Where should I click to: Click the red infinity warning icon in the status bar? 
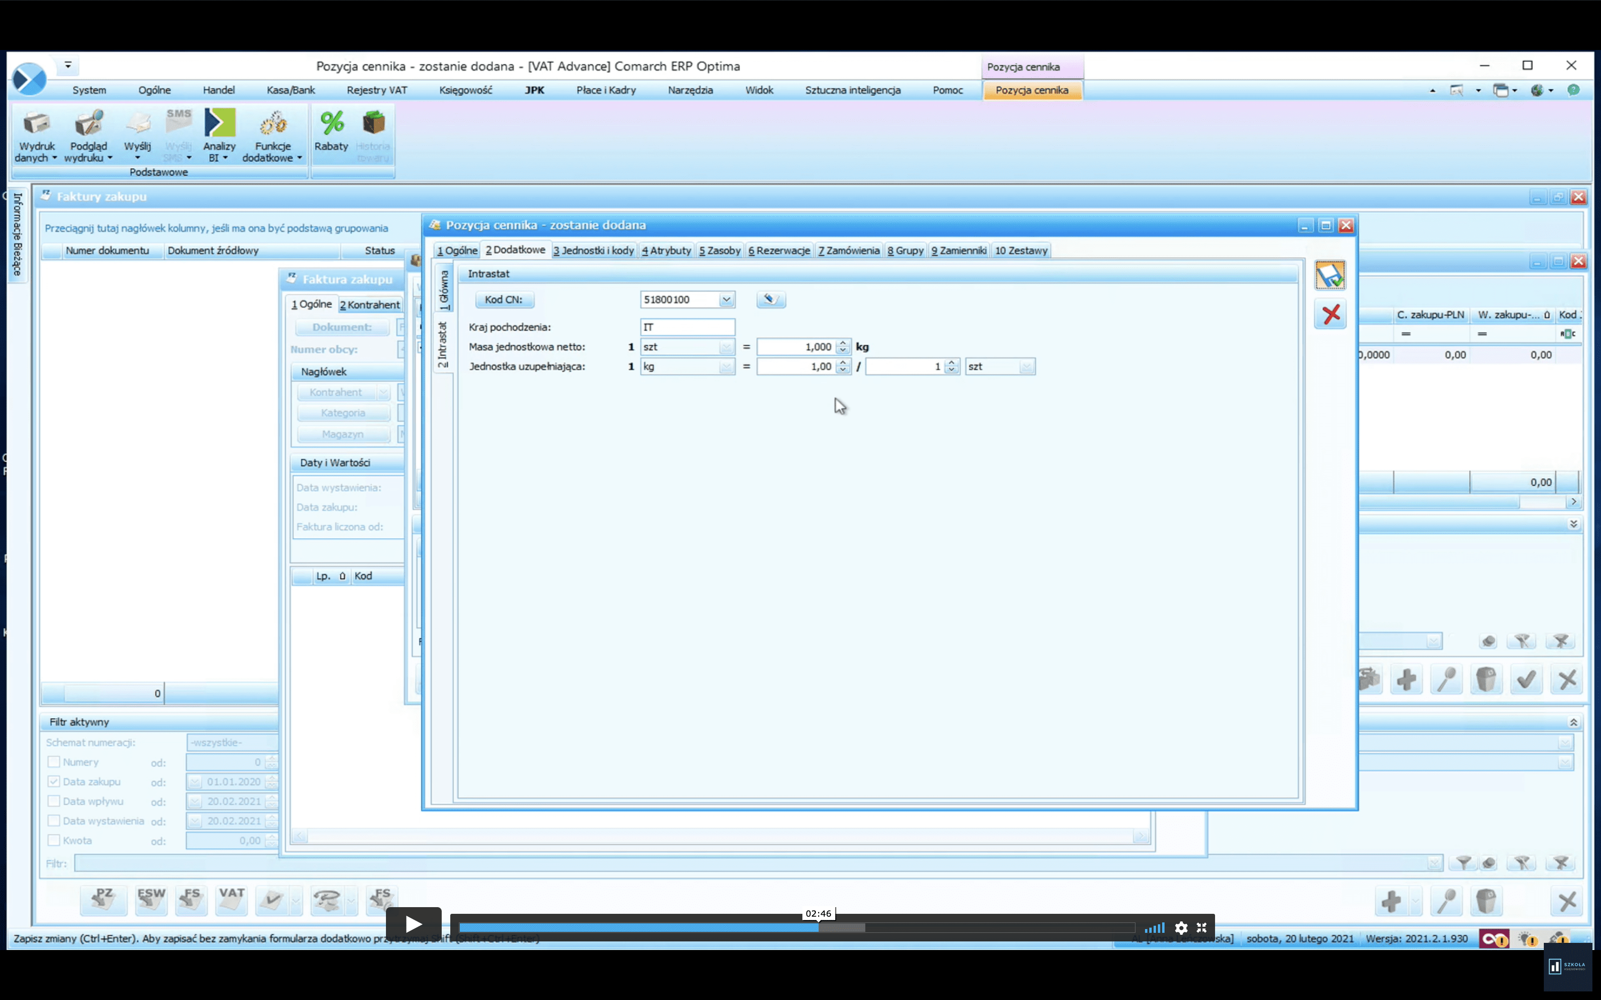tap(1494, 939)
